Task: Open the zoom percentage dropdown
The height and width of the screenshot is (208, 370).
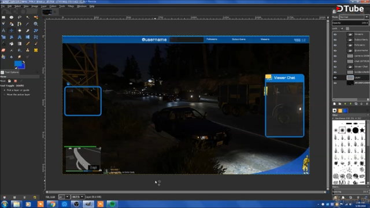Action: pos(77,196)
